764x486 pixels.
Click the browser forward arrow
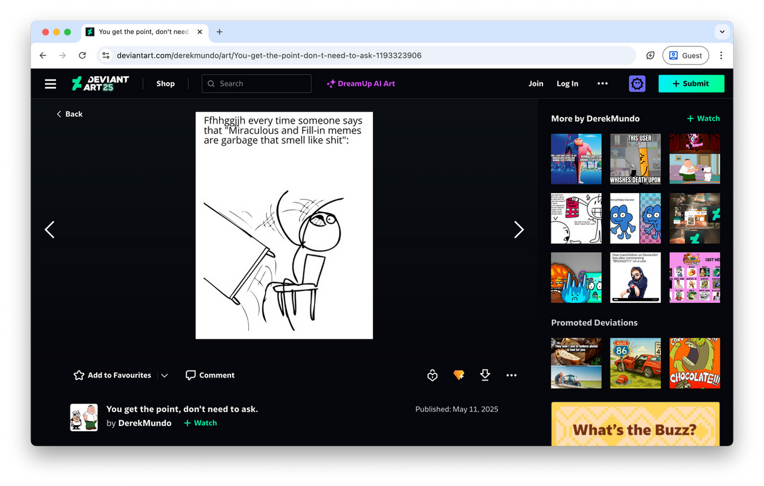click(x=63, y=55)
